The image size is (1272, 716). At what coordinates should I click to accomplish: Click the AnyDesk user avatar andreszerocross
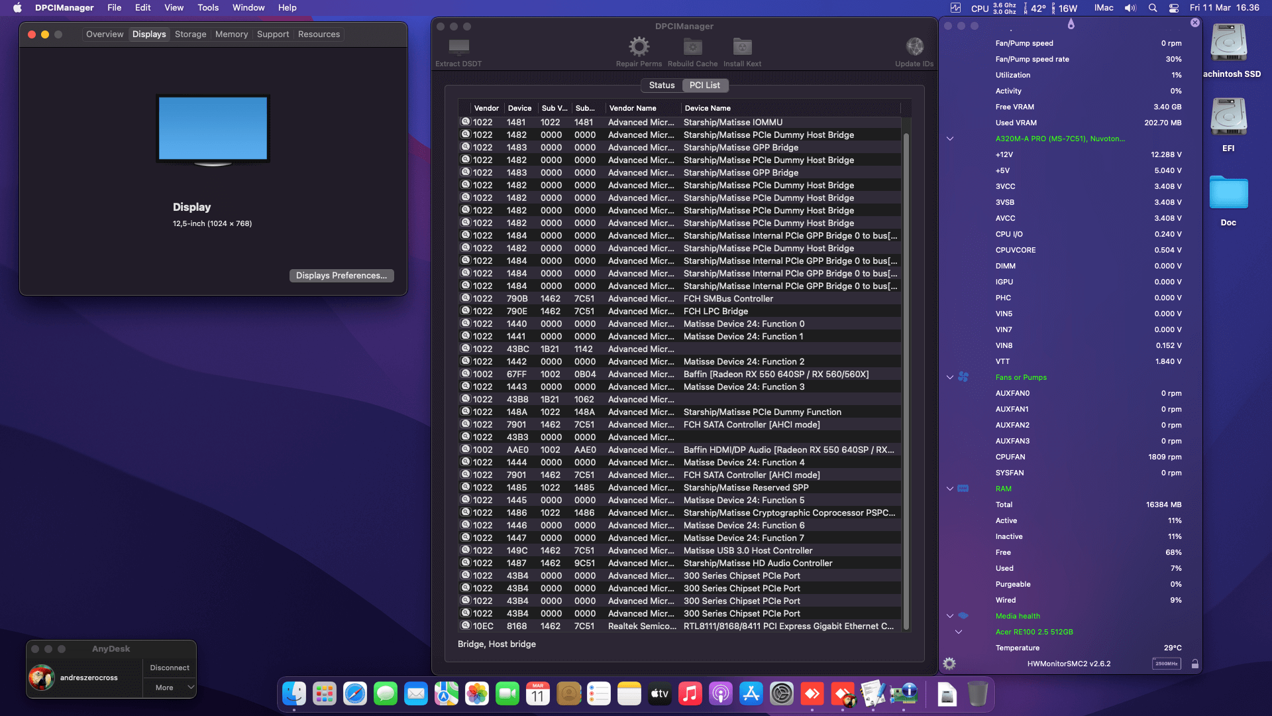(41, 678)
